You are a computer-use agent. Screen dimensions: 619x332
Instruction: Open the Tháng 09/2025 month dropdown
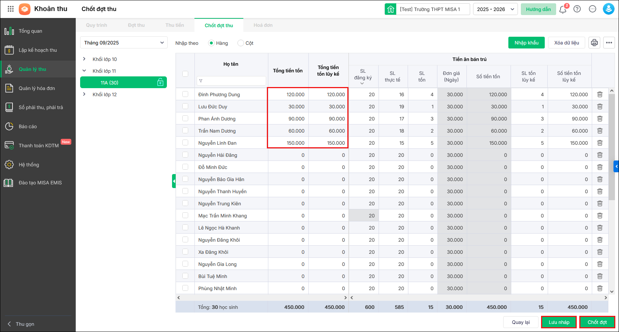tap(124, 43)
